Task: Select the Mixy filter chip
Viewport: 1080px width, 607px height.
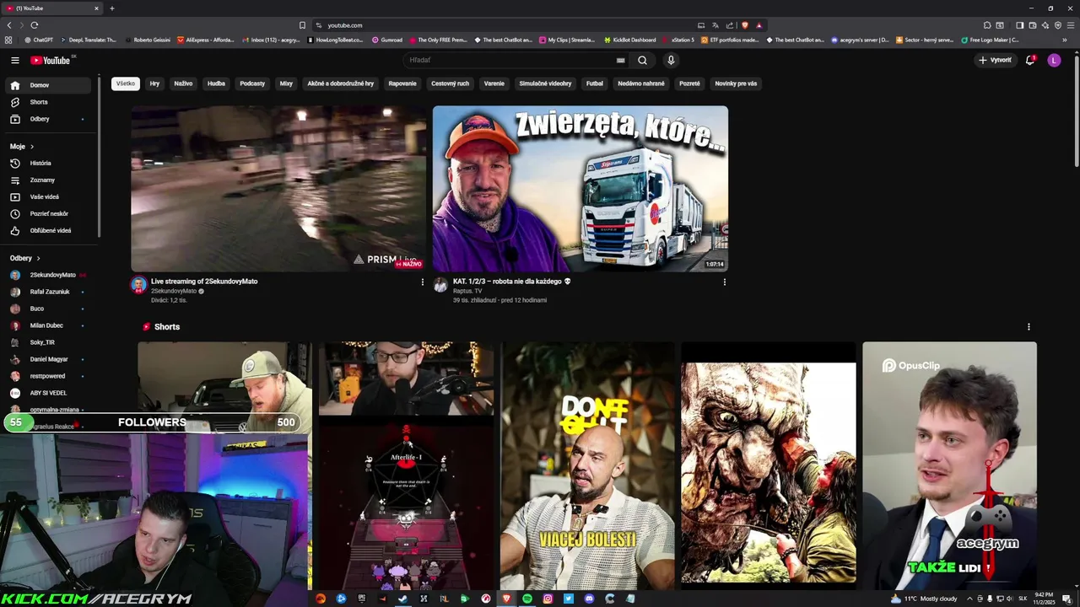Action: (286, 83)
